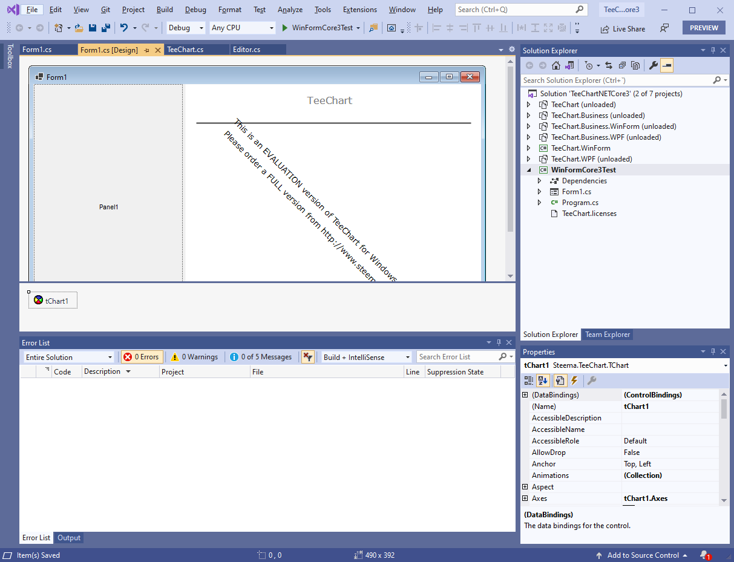734x562 pixels.
Task: Click the Visual Studio switch views icon in Solution Explorer
Action: pyautogui.click(x=569, y=65)
